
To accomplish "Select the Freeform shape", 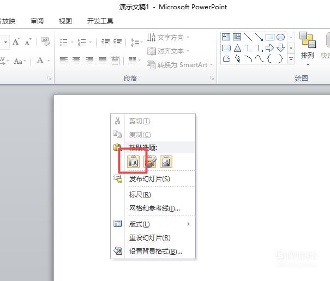I will click(x=226, y=59).
